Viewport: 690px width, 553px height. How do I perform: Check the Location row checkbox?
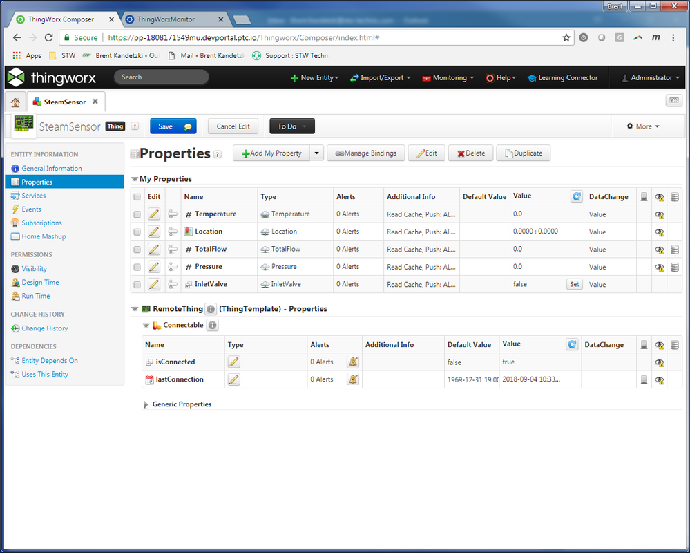137,232
